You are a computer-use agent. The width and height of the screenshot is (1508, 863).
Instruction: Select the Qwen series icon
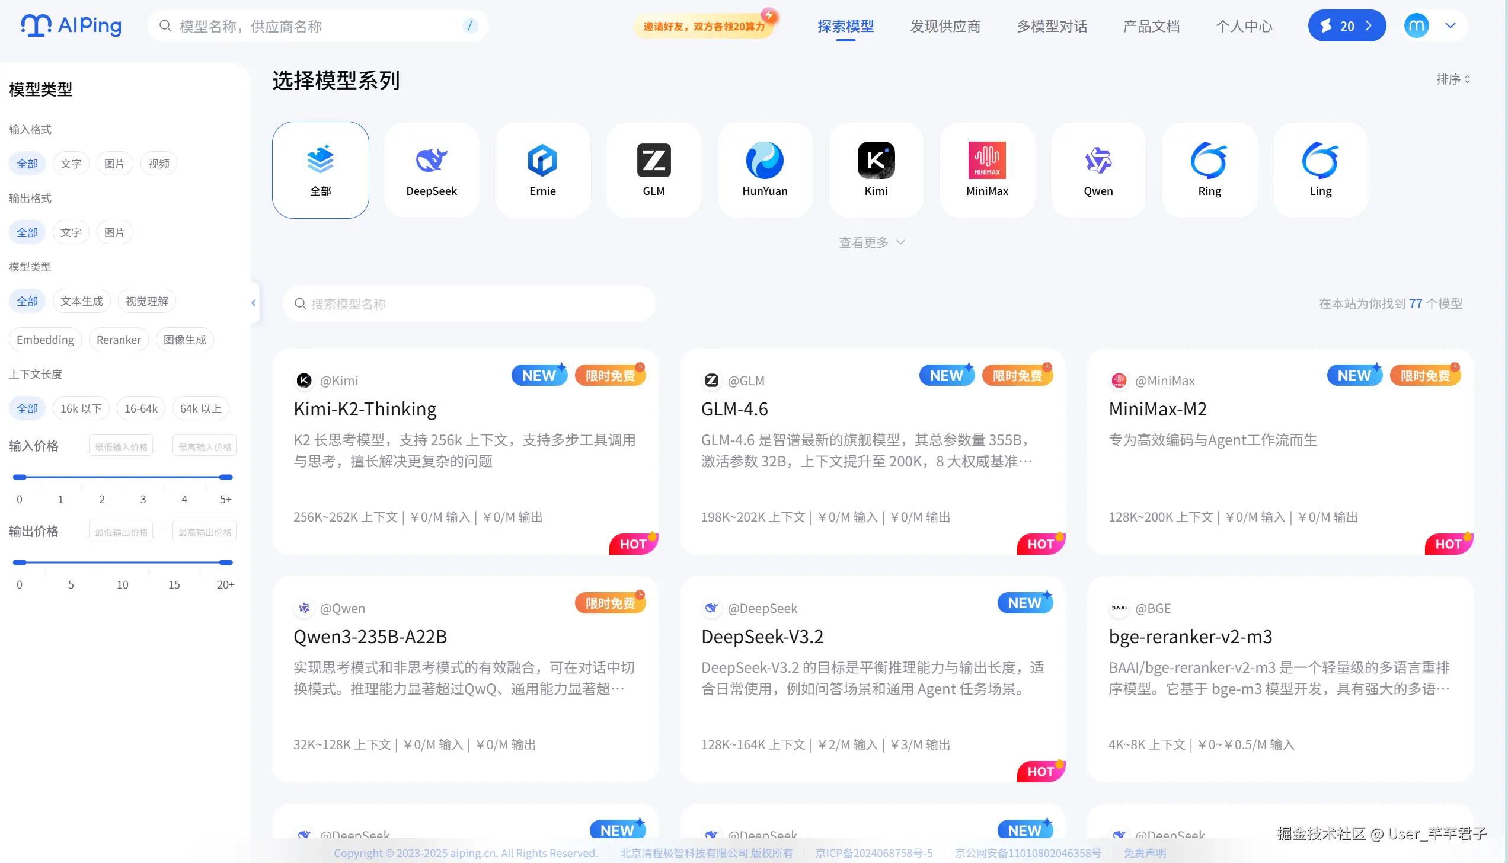[1098, 161]
